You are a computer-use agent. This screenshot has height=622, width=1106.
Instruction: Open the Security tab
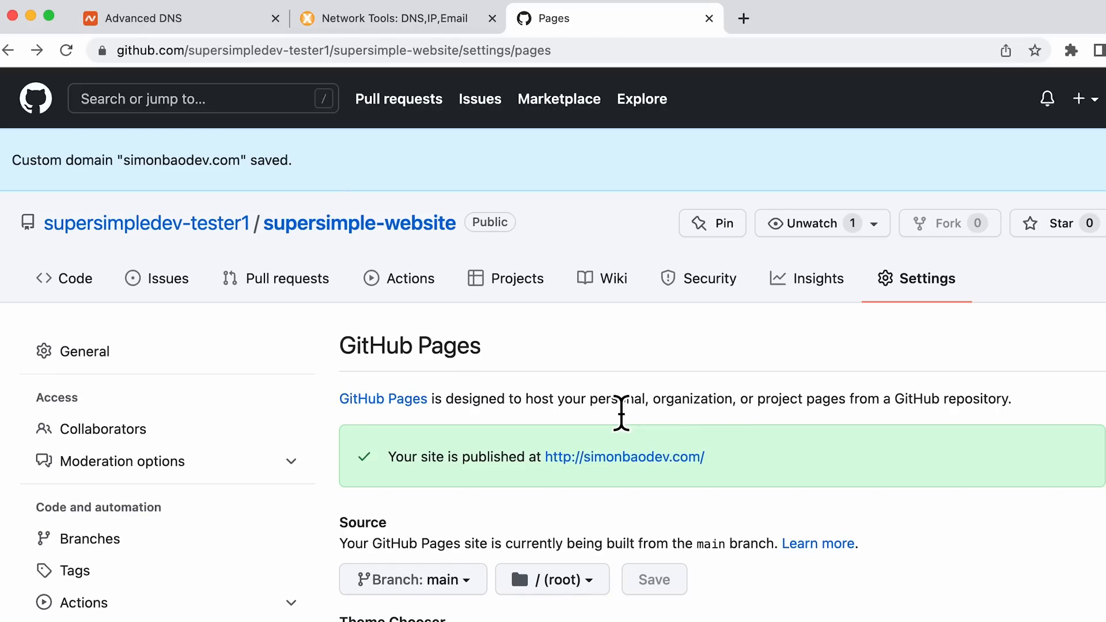click(698, 278)
